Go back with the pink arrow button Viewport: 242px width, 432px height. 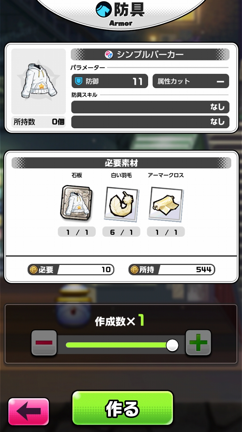[x=29, y=411]
